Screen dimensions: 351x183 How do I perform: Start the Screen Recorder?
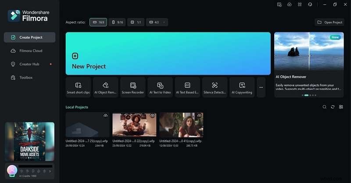pyautogui.click(x=133, y=87)
